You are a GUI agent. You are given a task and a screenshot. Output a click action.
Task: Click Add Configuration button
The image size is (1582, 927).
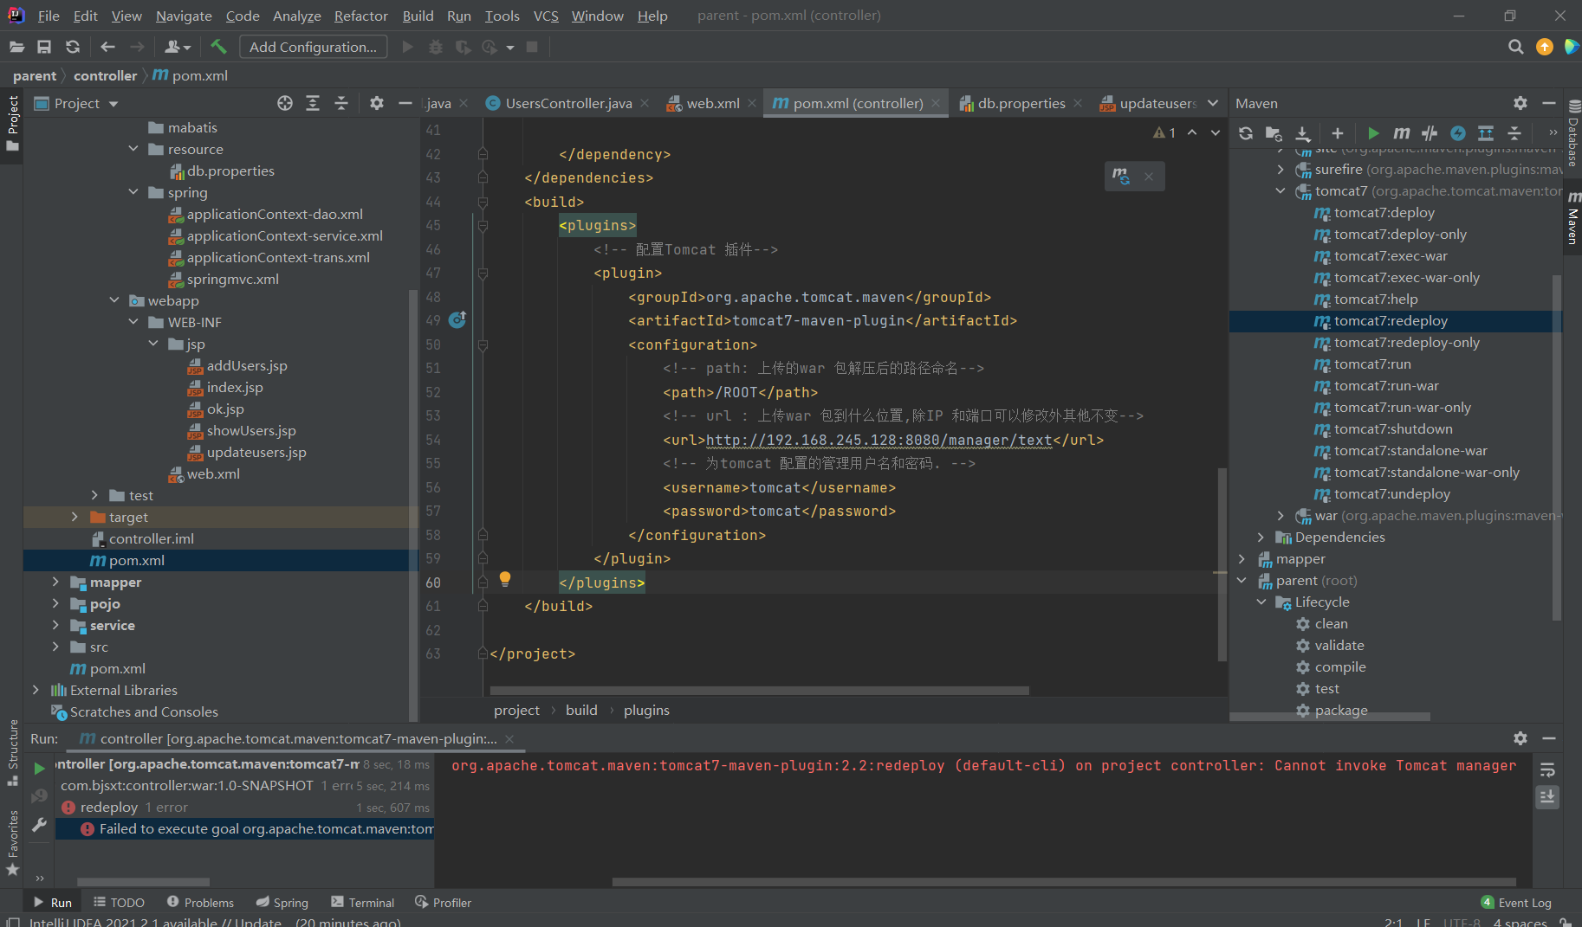313,47
